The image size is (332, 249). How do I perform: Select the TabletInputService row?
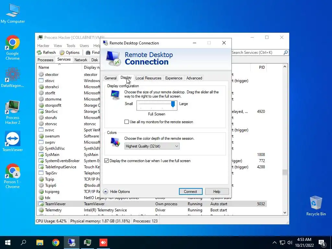click(x=68, y=167)
